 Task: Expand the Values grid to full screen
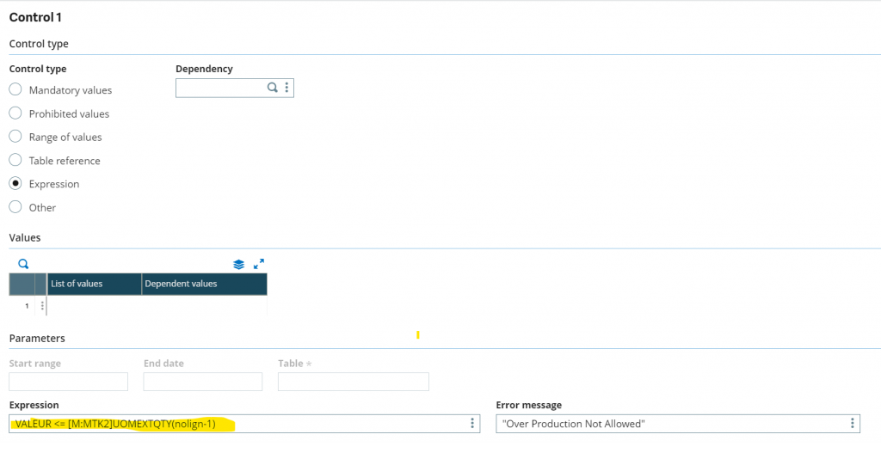tap(258, 264)
